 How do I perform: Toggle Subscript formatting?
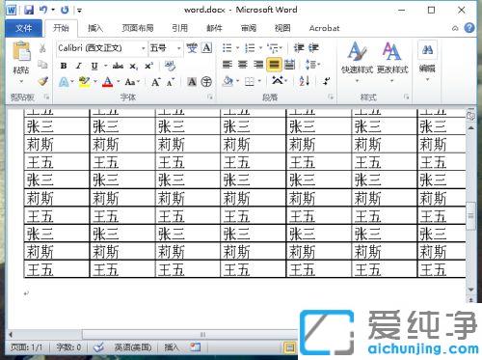click(x=133, y=67)
